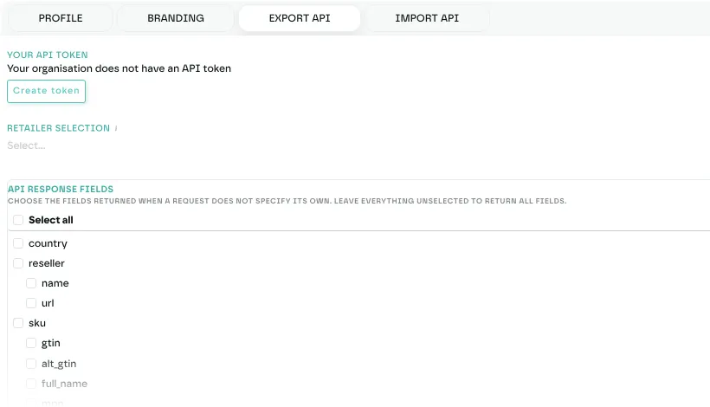
Task: Toggle the url field checkbox
Action: (x=31, y=303)
